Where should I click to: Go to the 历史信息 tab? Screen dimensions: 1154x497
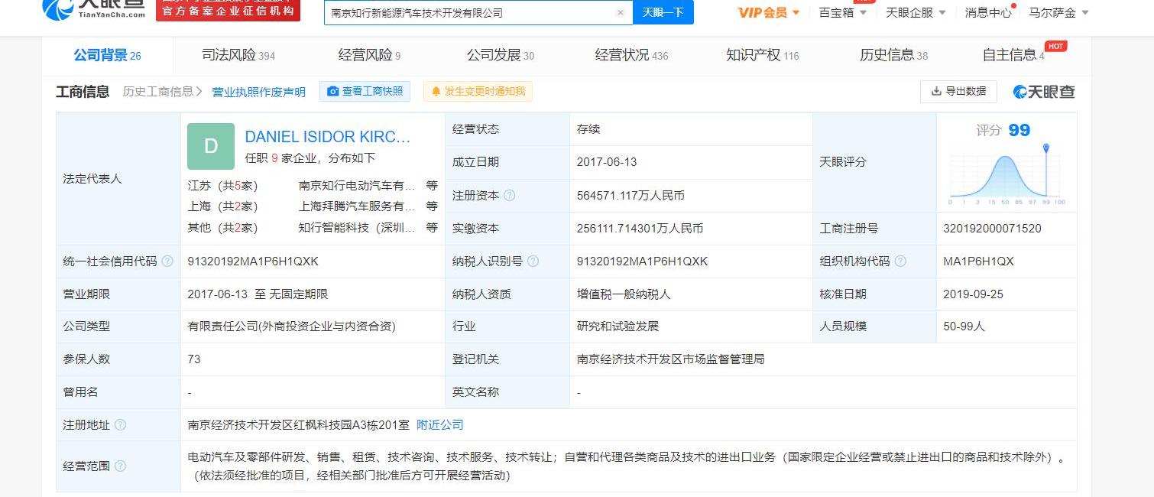point(893,55)
